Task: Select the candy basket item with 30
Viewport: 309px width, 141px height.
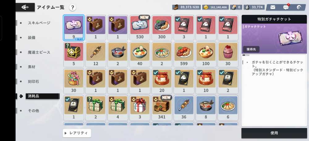Action: click(x=74, y=81)
